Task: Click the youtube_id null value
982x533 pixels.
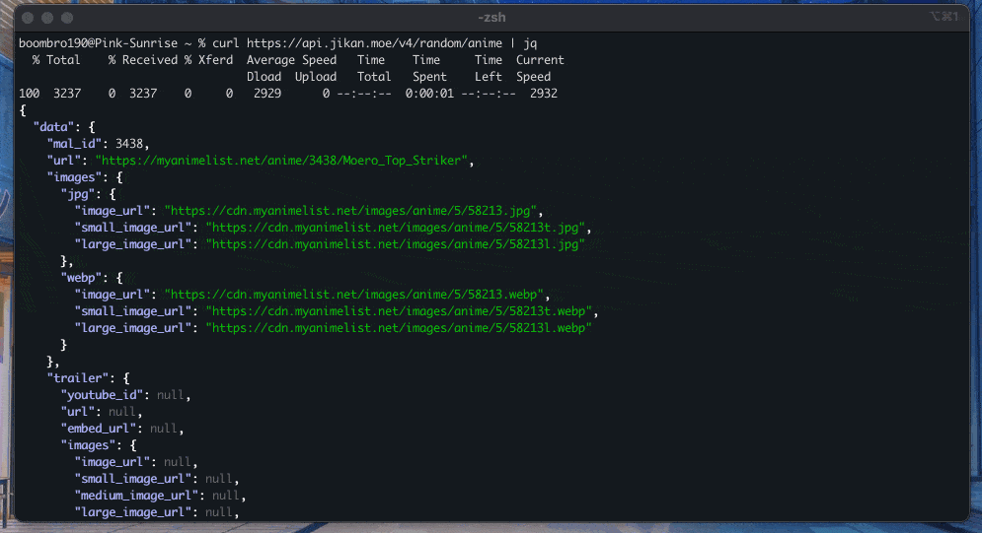Action: point(170,395)
